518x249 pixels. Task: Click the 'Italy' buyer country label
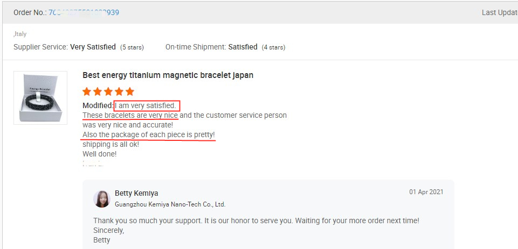20,34
